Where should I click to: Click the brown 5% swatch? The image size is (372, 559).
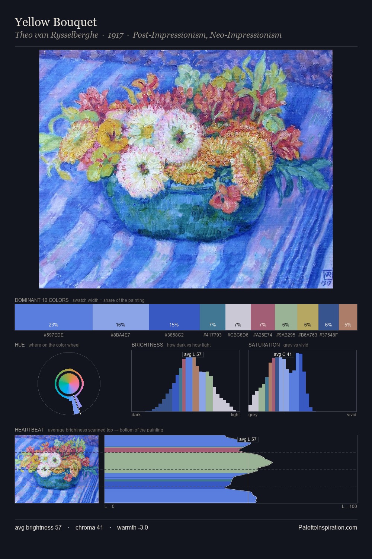[348, 317]
